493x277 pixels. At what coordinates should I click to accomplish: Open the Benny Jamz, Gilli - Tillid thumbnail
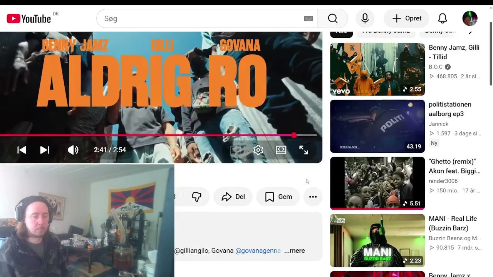(377, 69)
